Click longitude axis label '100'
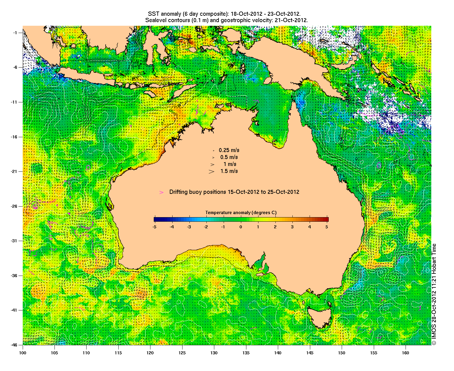This screenshot has height=371, width=454. click(23, 353)
